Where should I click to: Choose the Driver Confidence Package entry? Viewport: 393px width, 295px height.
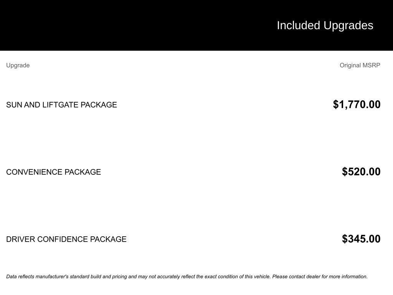point(66,239)
